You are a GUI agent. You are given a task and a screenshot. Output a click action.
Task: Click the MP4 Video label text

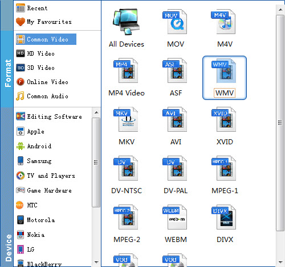pos(127,93)
